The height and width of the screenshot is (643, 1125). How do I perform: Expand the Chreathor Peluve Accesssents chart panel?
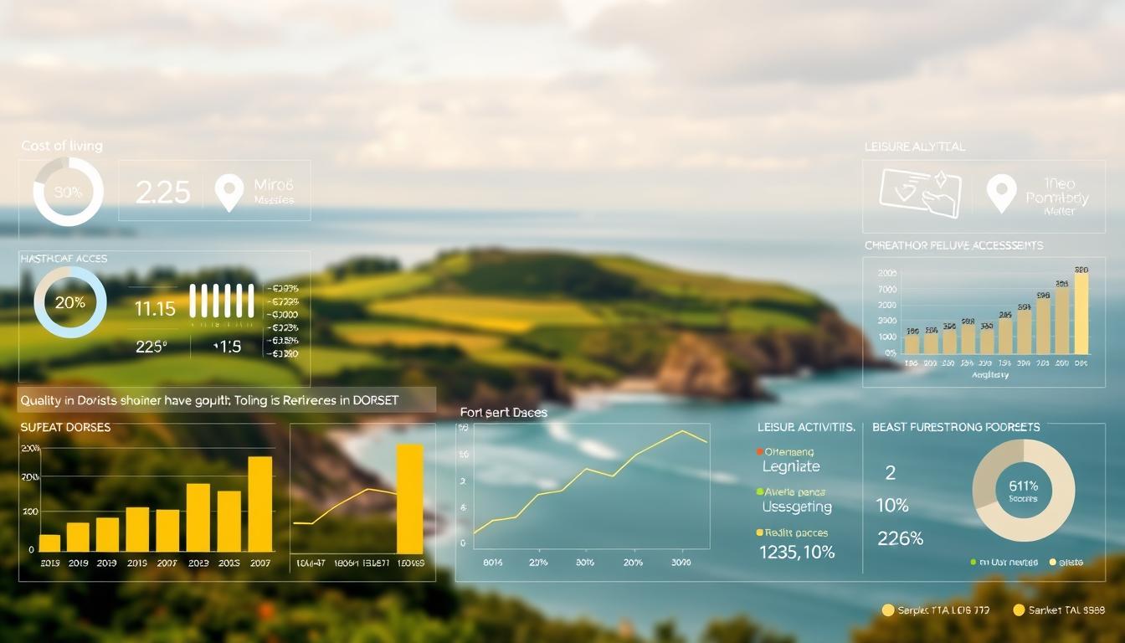[x=953, y=245]
